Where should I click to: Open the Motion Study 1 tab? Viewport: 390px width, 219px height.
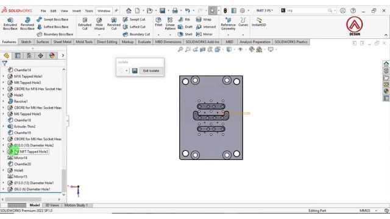click(x=76, y=206)
